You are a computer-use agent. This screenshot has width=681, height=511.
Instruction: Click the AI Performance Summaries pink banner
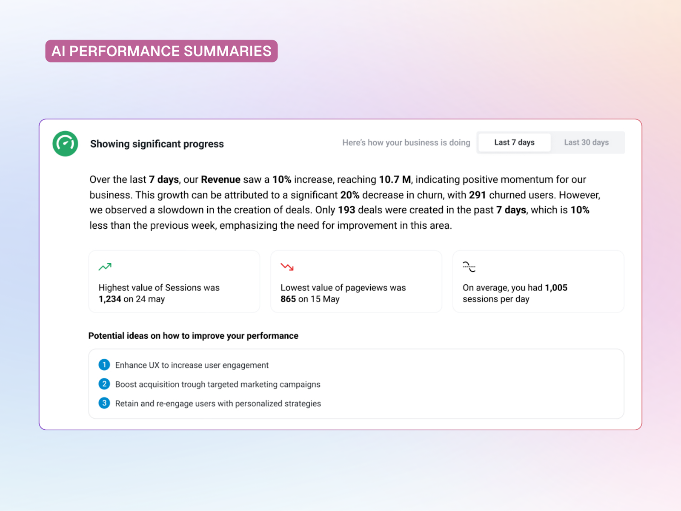tap(161, 51)
